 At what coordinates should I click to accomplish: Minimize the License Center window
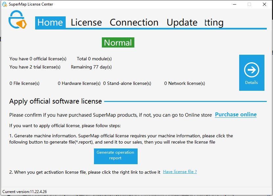pyautogui.click(x=234, y=4)
